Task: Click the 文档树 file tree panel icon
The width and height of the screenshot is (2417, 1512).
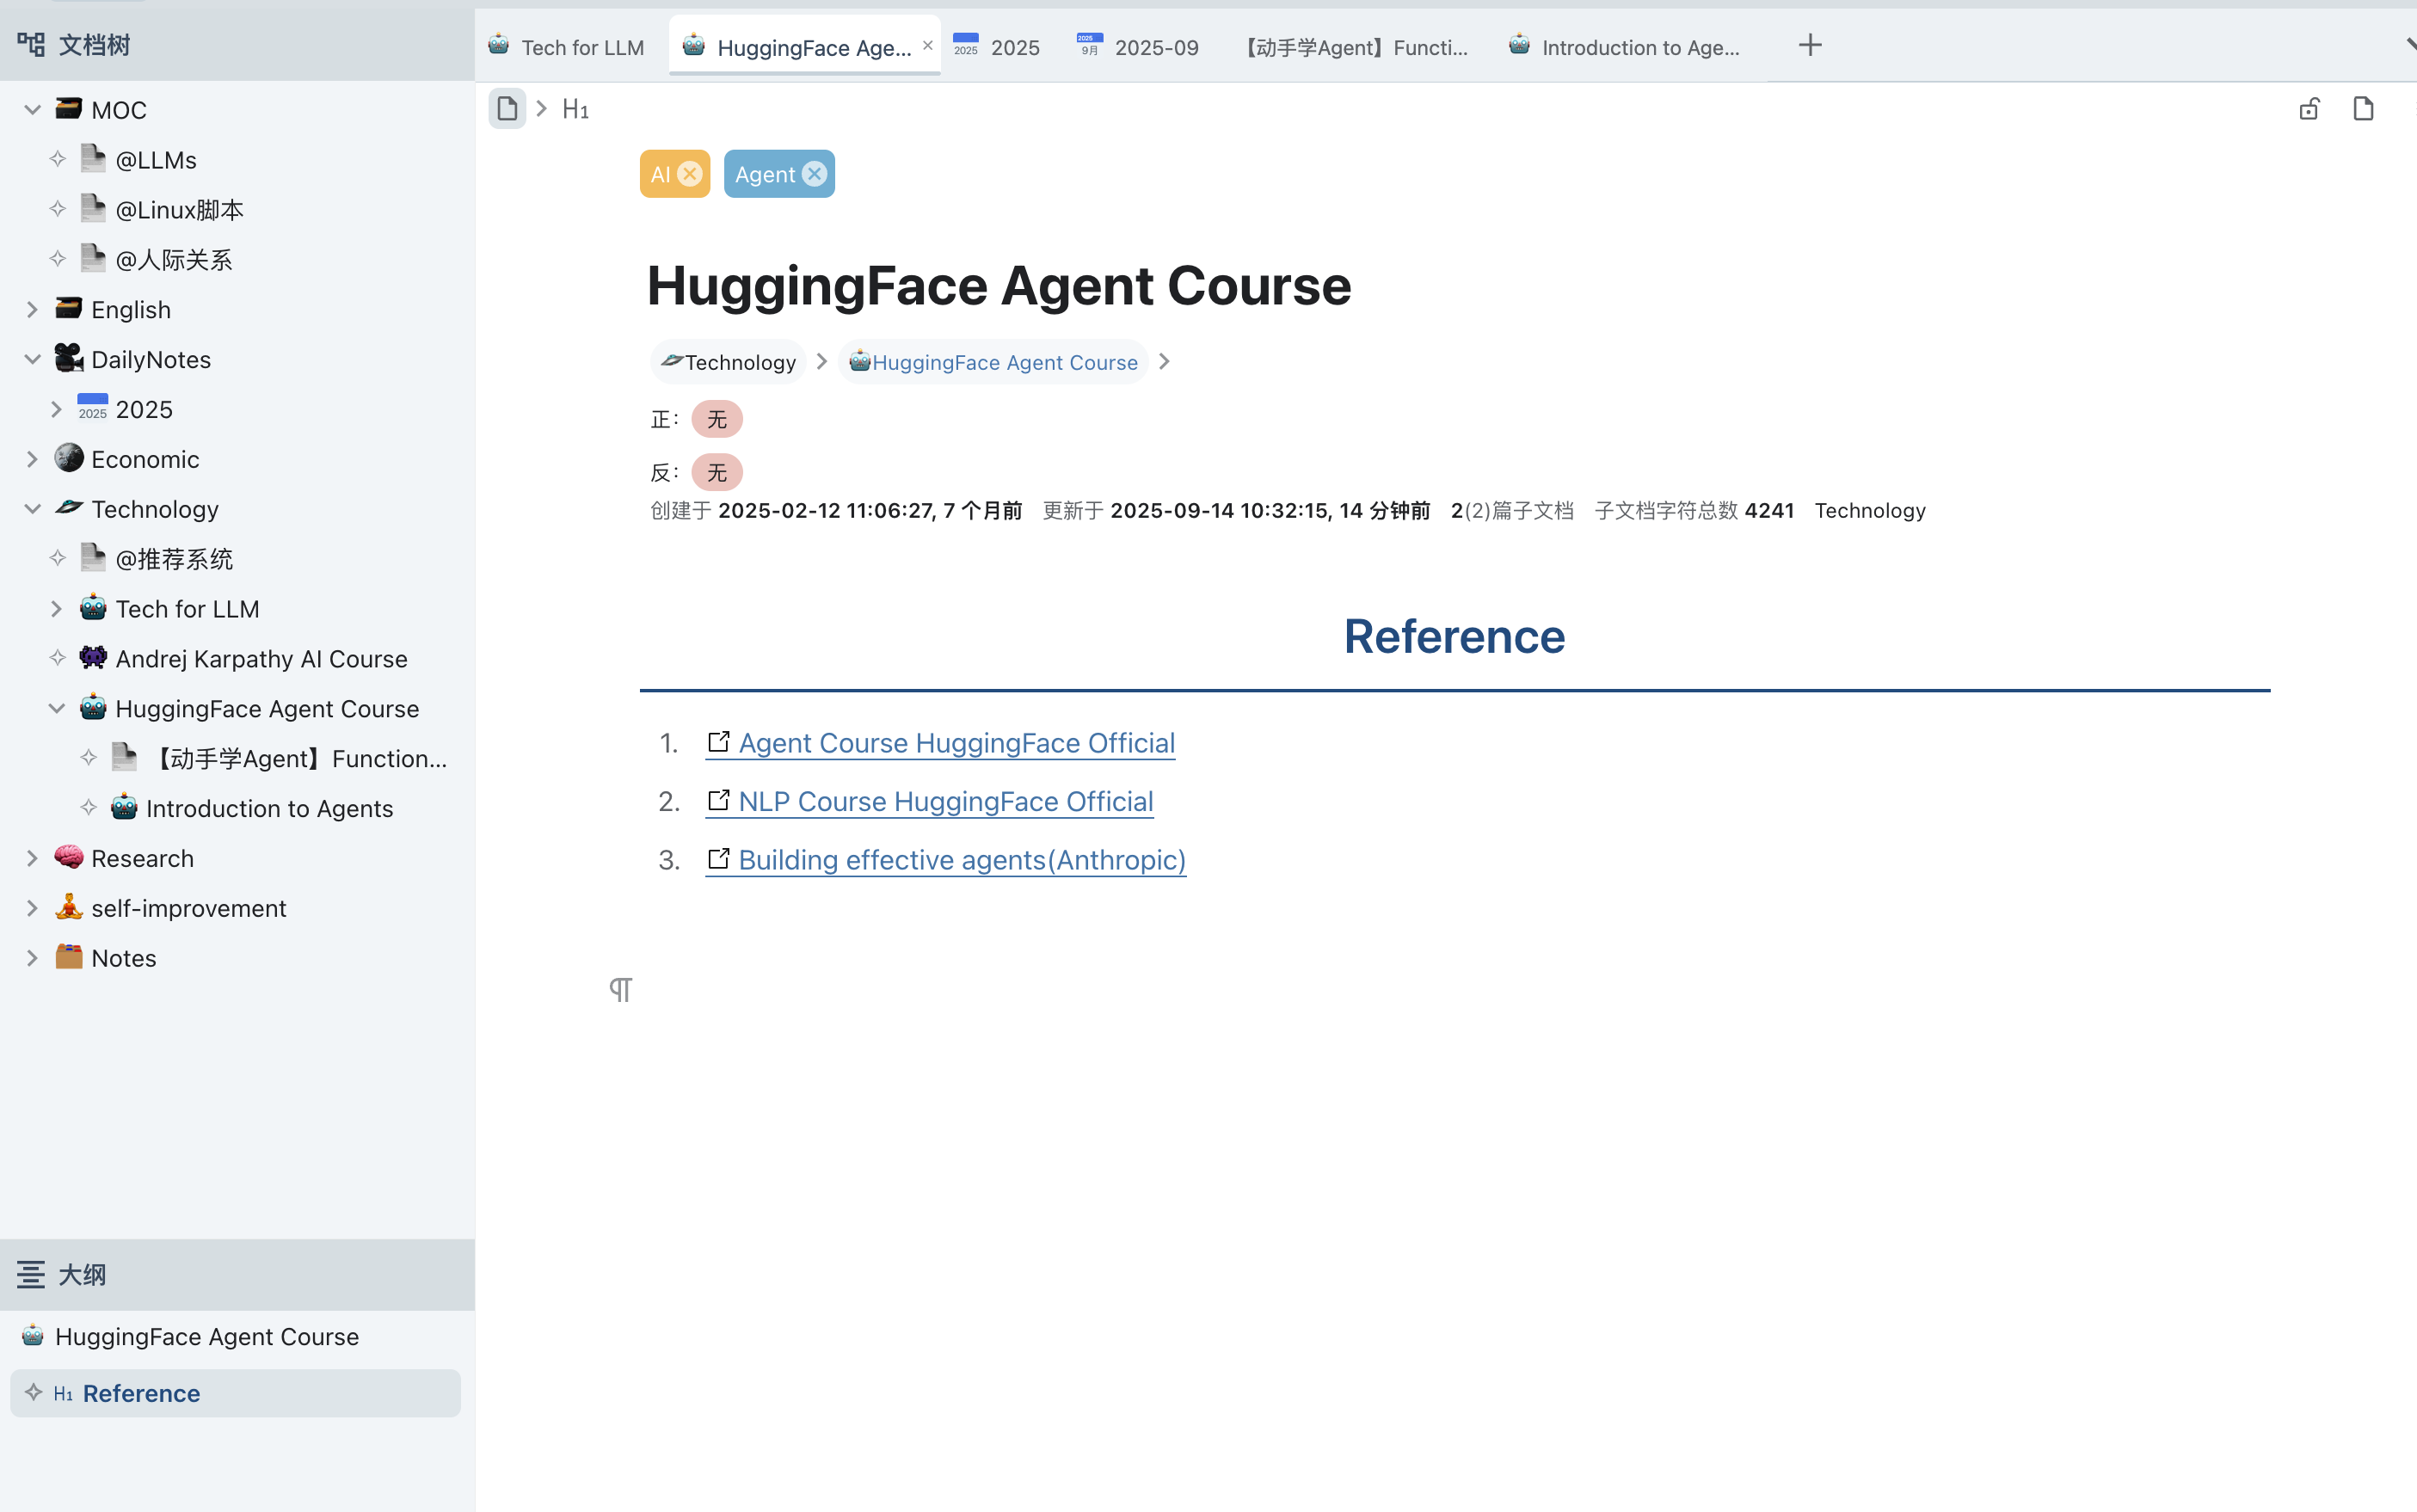Action: click(31, 45)
